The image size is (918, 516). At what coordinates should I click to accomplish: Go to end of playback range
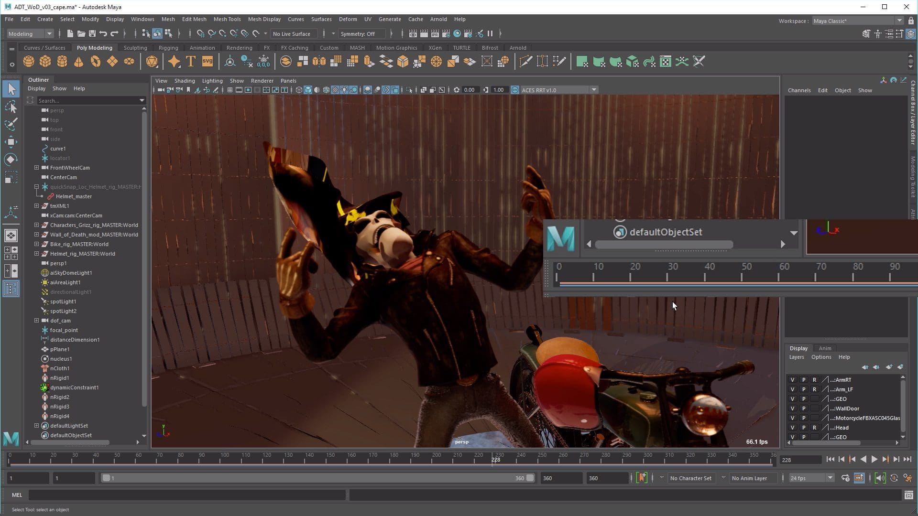(907, 460)
